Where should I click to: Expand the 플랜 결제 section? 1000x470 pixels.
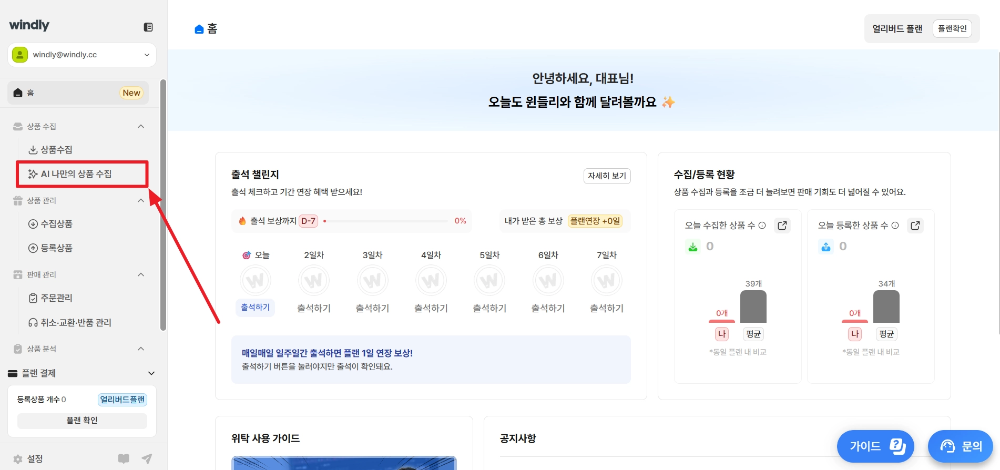151,373
